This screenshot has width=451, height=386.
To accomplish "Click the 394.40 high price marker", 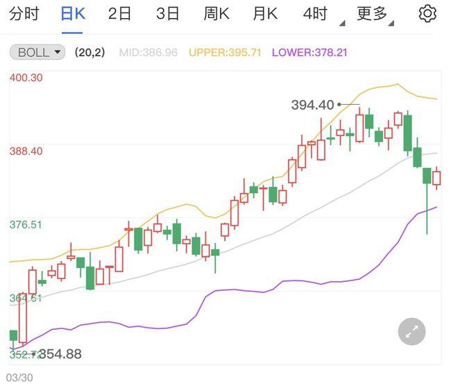I will tap(312, 105).
